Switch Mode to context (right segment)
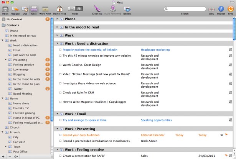 [79, 8]
